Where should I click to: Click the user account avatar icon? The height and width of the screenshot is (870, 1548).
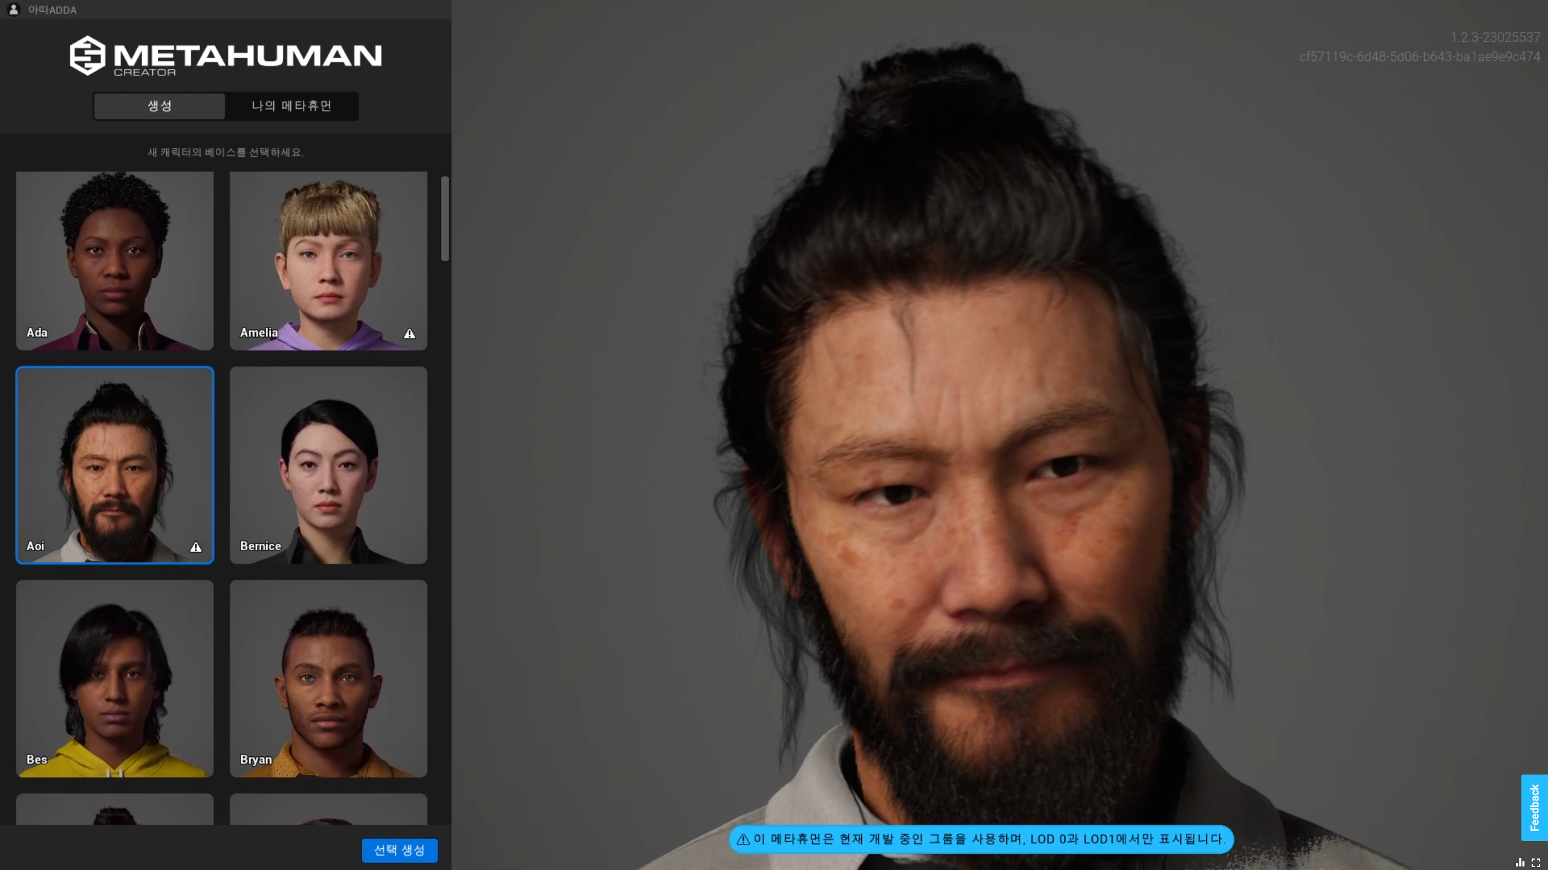point(13,10)
